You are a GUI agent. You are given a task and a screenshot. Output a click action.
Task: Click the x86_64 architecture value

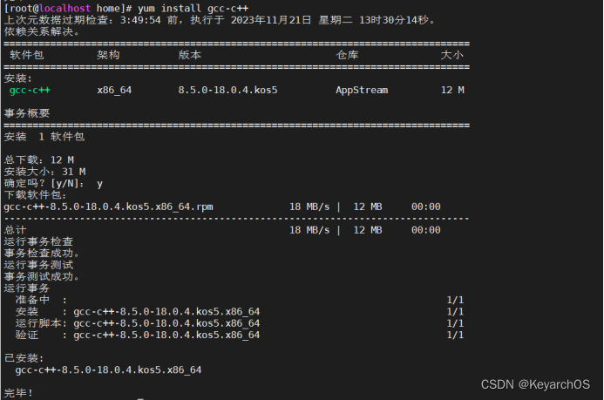(114, 90)
